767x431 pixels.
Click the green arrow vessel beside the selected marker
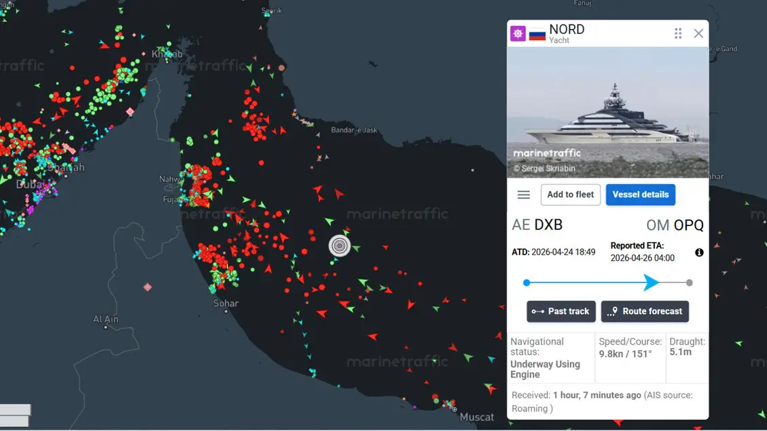pyautogui.click(x=356, y=248)
